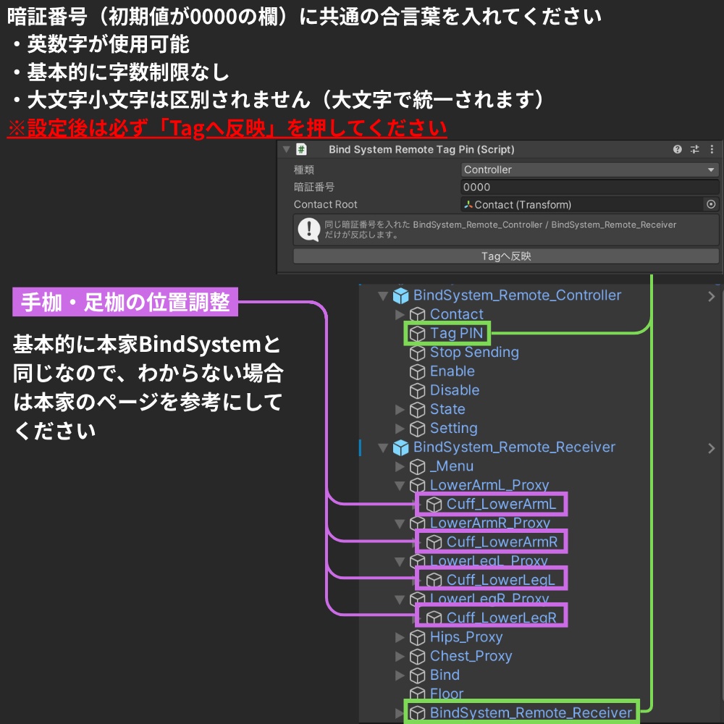724x724 pixels.
Task: Select the Cuff_LowerLegL object
Action: tap(500, 579)
